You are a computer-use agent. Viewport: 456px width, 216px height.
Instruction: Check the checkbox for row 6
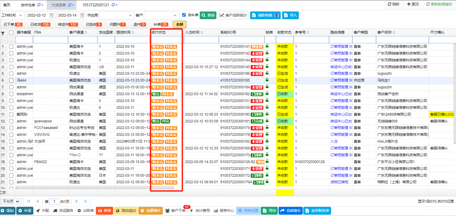[x=11, y=80]
